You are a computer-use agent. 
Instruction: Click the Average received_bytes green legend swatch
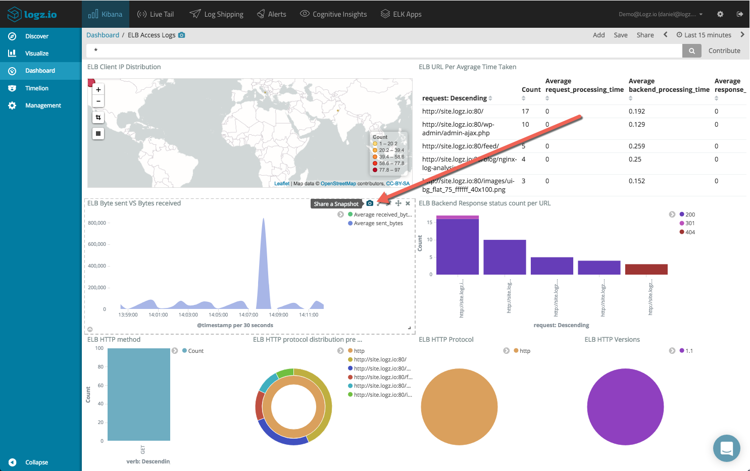coord(350,215)
